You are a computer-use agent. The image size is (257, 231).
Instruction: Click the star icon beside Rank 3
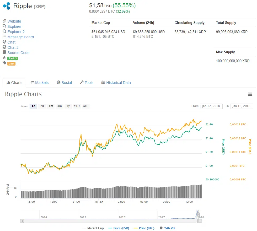pos(4,57)
